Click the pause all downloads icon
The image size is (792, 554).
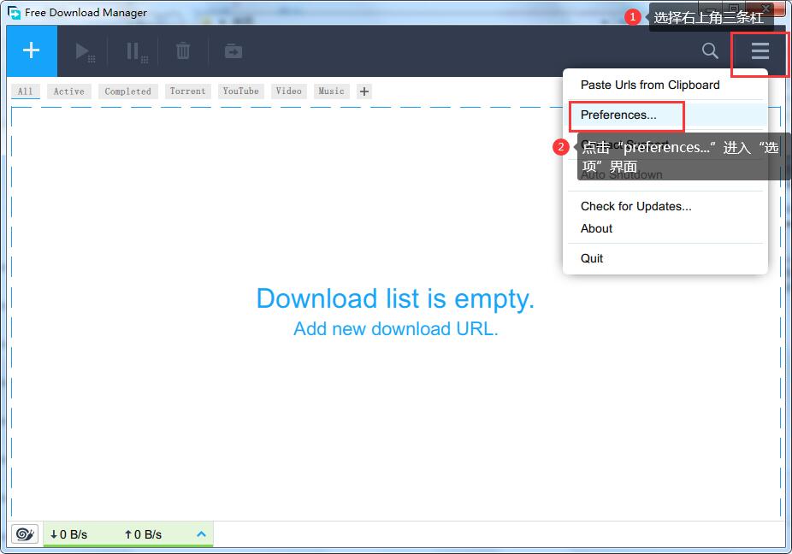coord(135,52)
